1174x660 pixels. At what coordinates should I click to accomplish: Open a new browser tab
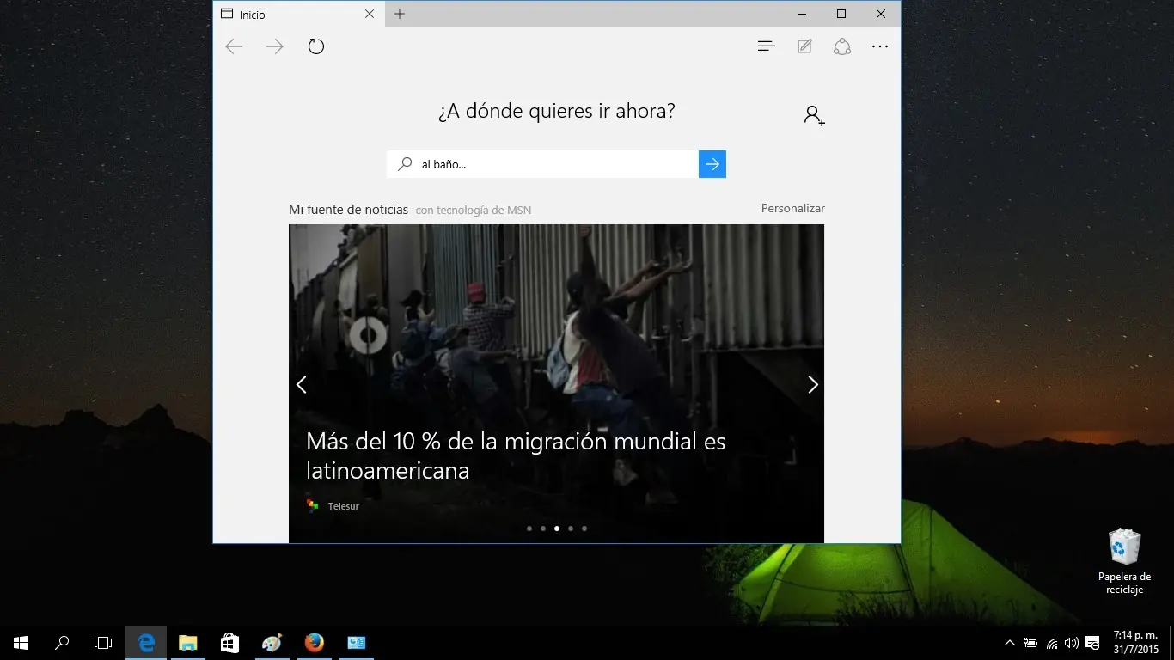click(399, 14)
